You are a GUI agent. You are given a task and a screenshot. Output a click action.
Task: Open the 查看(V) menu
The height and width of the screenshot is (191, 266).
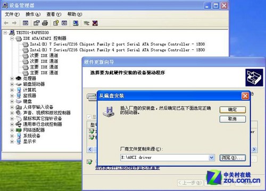point(54,14)
